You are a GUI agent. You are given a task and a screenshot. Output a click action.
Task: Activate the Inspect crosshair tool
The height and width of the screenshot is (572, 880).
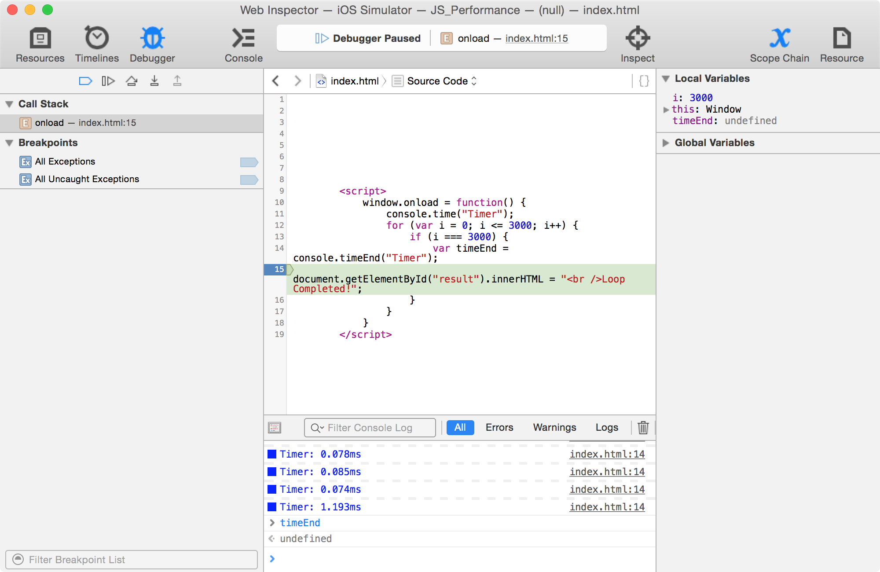pos(638,38)
